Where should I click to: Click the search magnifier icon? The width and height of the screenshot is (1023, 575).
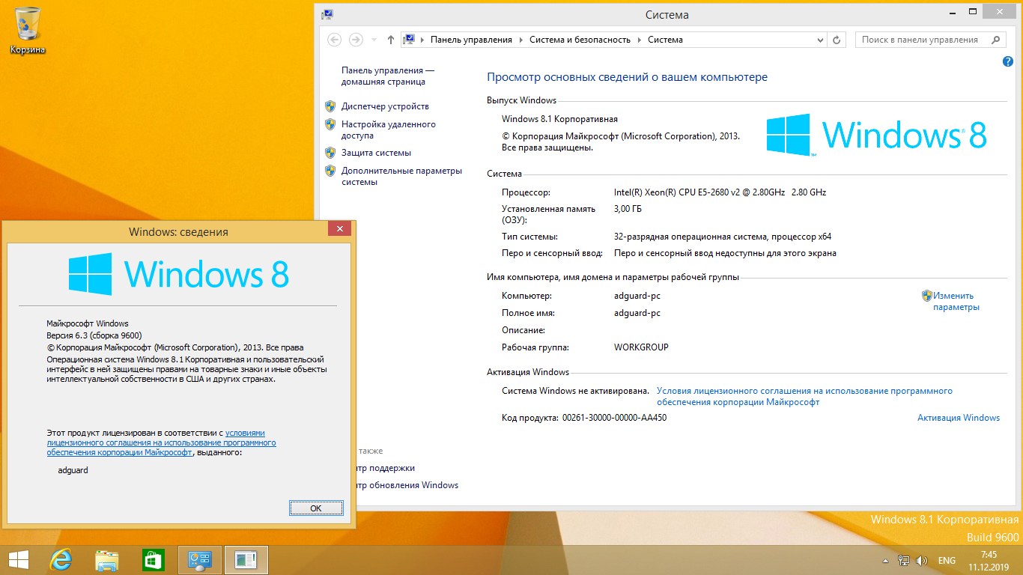[995, 40]
